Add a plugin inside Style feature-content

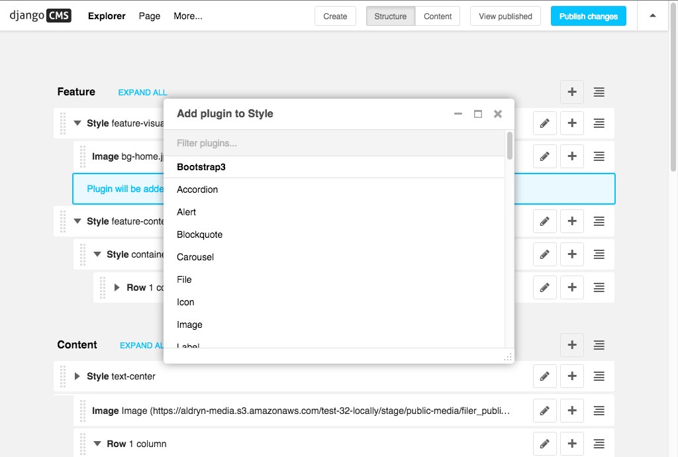click(572, 221)
